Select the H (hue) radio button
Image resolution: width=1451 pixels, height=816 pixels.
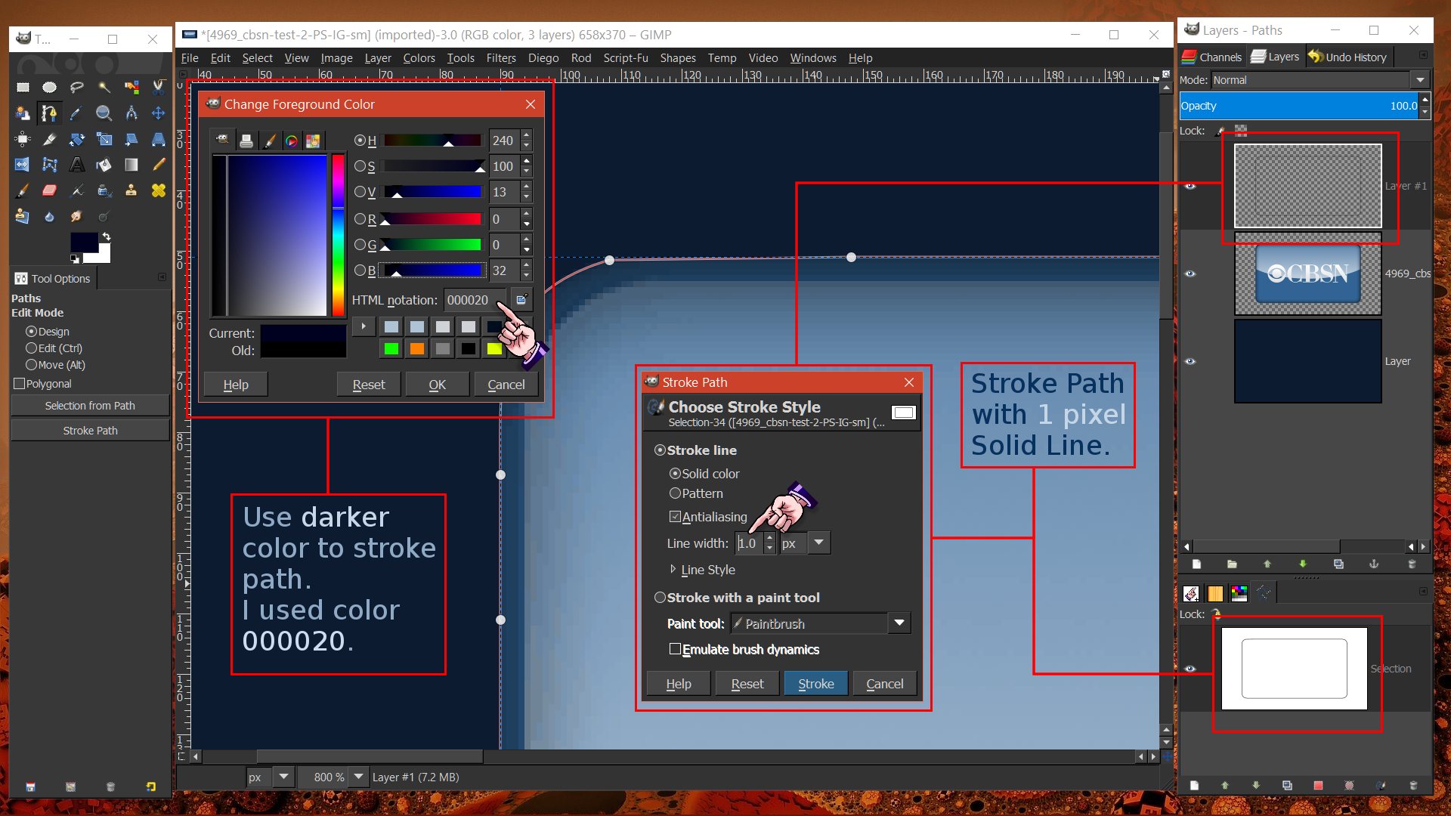360,141
